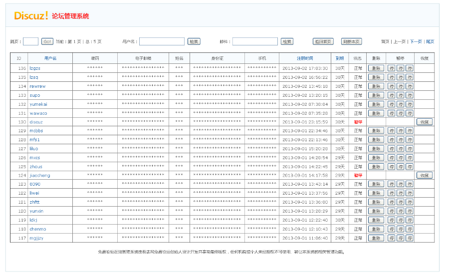
Task: Delete user mgjjzy with 删除 button
Action: pos(376,238)
